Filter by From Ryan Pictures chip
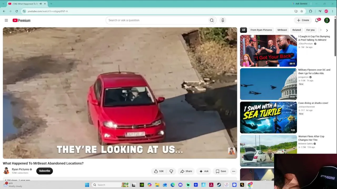Viewport: 337px width, 189px height. (x=261, y=30)
